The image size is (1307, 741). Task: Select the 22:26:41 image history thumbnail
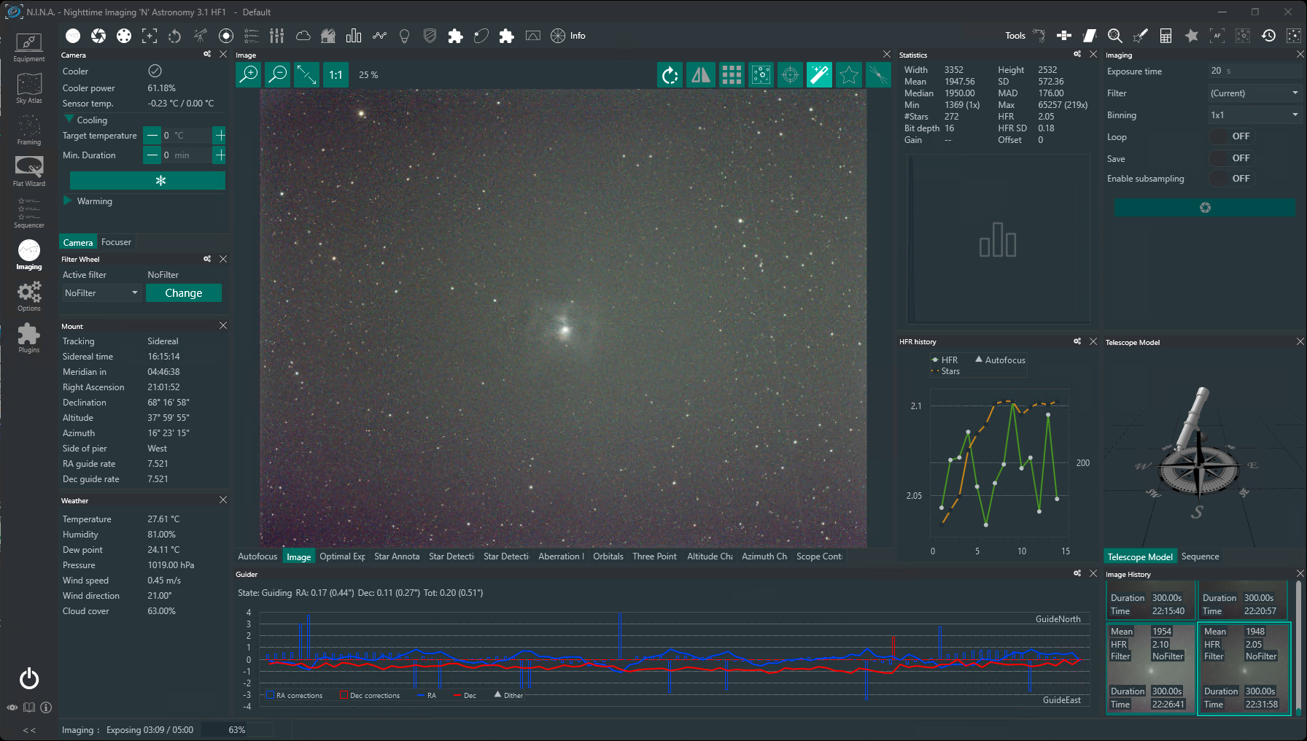pos(1151,667)
